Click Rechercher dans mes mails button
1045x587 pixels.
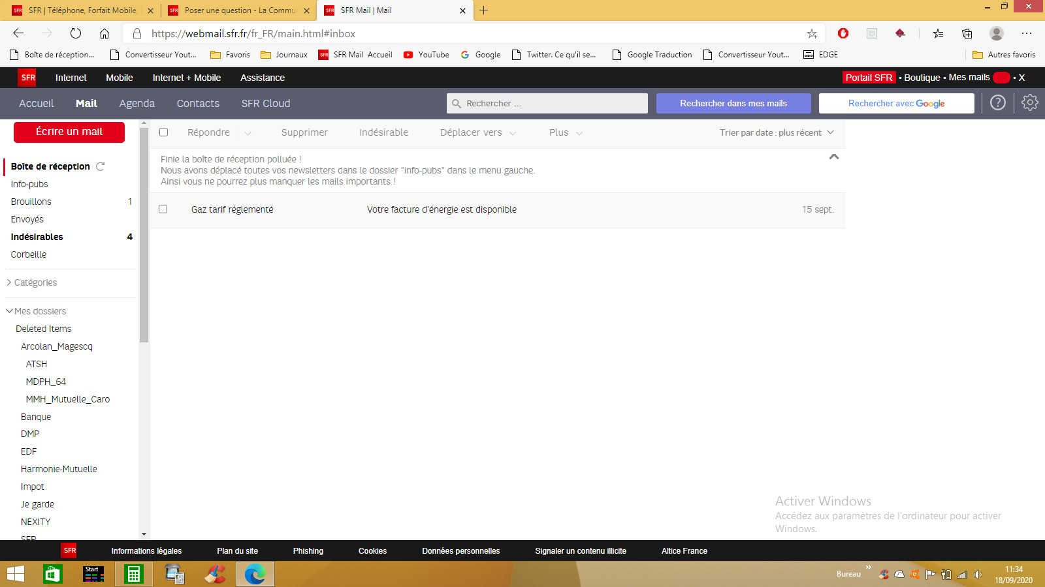pos(733,104)
